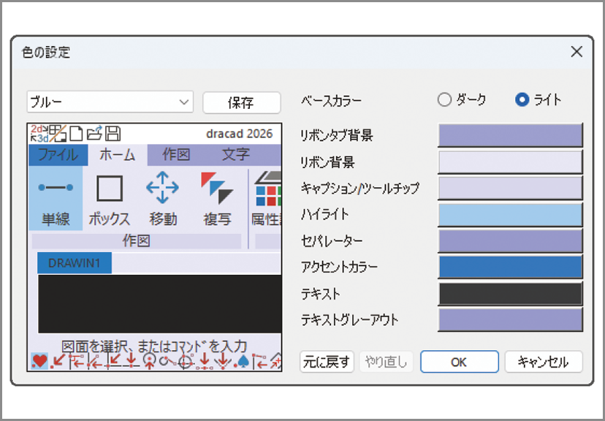Click the DRAWIN1 document tab
The width and height of the screenshot is (605, 421).
[x=74, y=264]
